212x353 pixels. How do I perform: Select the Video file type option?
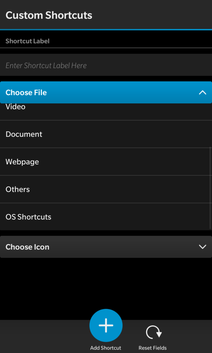[16, 108]
